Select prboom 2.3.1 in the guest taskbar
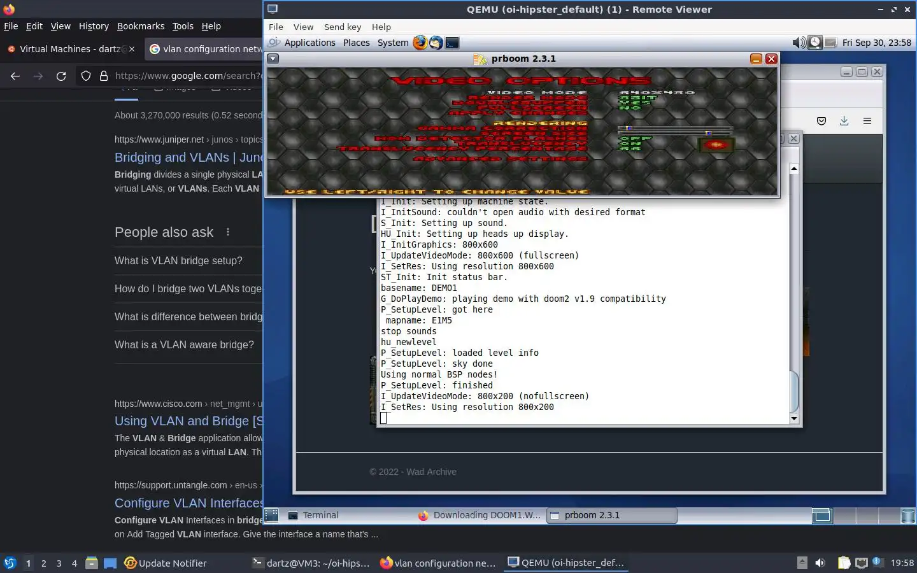This screenshot has height=573, width=917. coord(612,516)
